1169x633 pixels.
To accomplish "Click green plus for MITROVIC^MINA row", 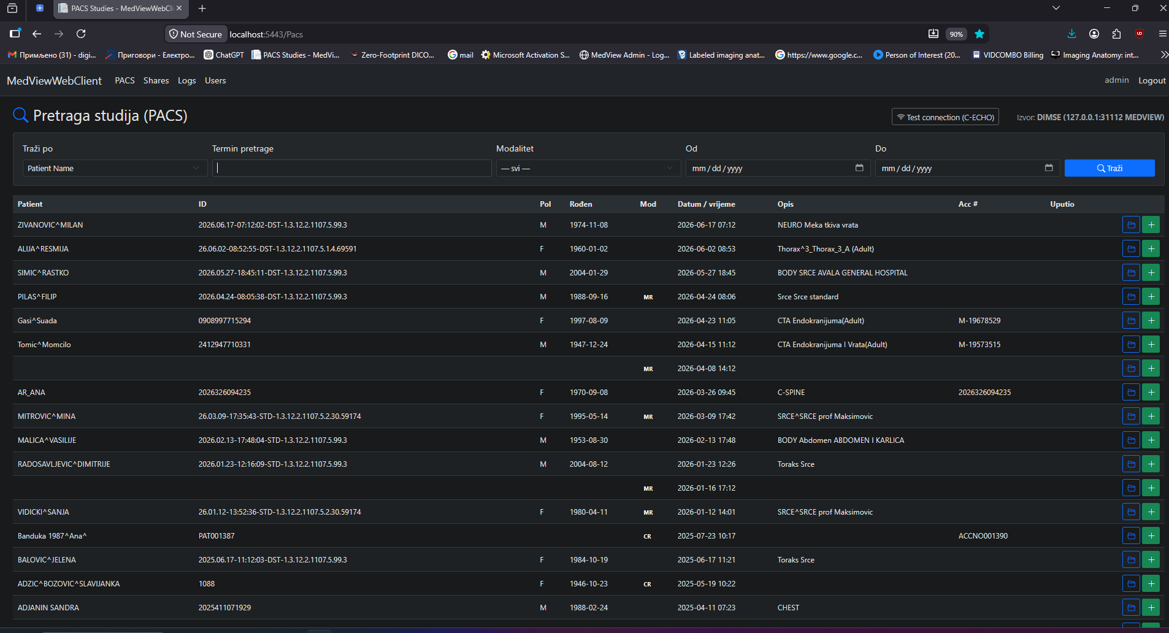I will 1151,416.
